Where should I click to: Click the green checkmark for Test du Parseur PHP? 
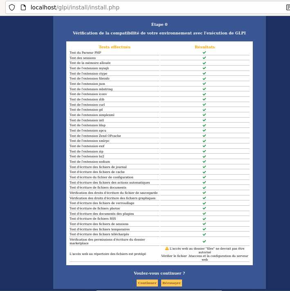pos(204,52)
